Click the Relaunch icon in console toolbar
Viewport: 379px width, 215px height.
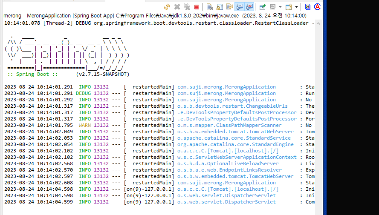pyautogui.click(x=167, y=7)
